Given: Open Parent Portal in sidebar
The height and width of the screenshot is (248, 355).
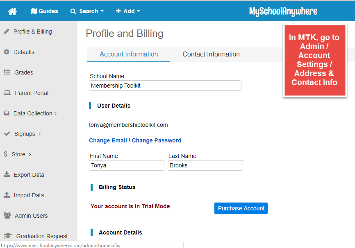Looking at the screenshot, I should [32, 93].
